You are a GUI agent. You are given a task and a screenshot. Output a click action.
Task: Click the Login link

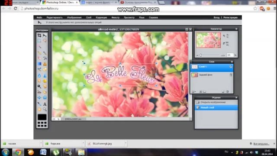(216, 17)
